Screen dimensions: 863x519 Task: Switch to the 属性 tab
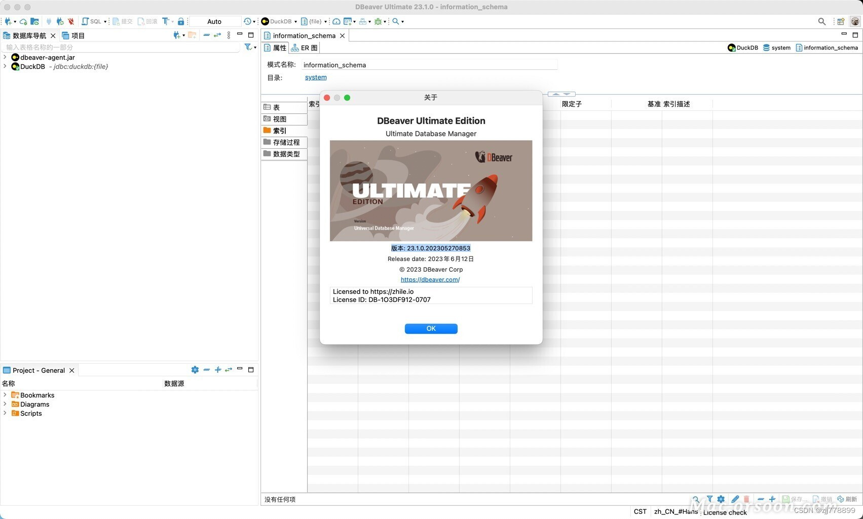pos(275,48)
